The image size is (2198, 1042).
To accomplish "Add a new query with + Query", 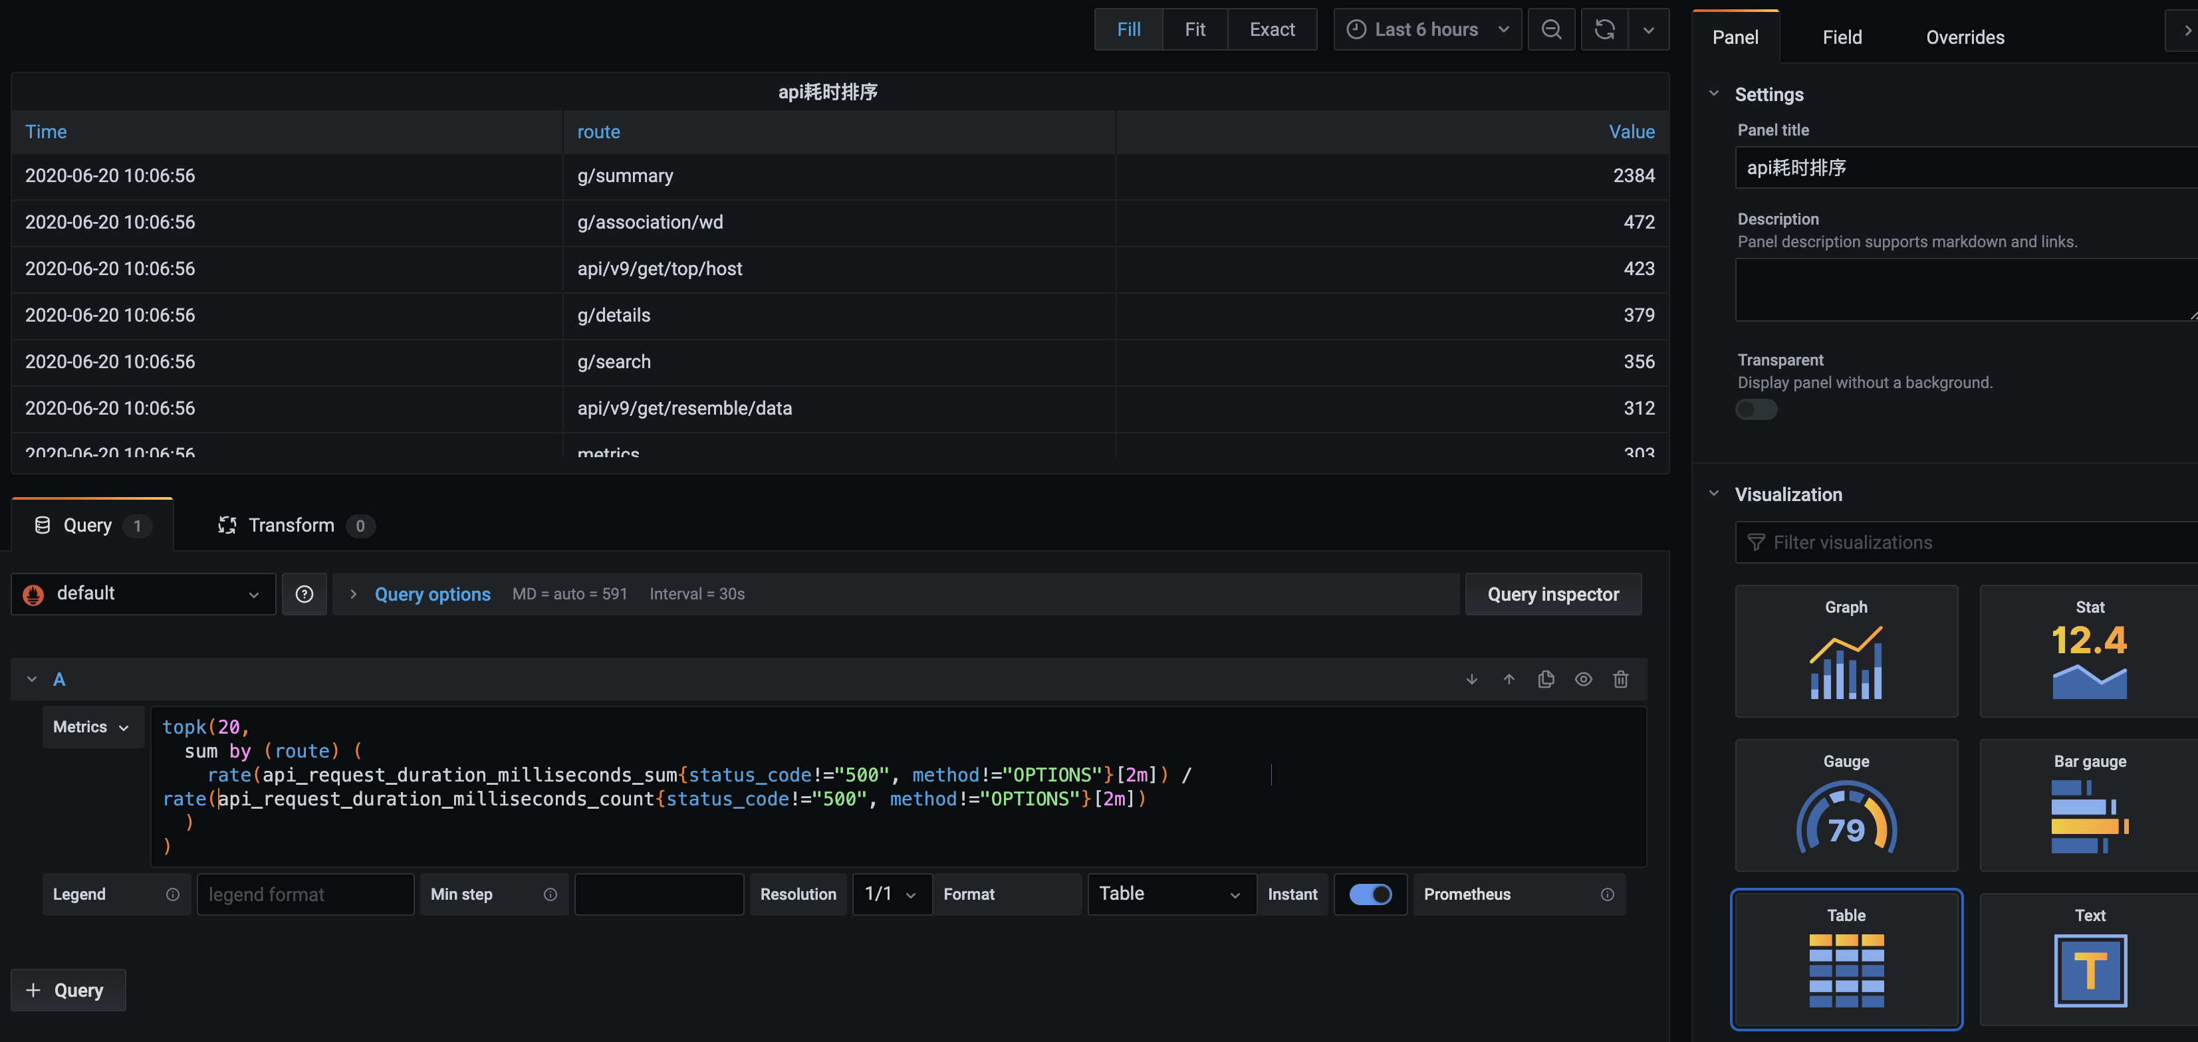I will click(67, 990).
